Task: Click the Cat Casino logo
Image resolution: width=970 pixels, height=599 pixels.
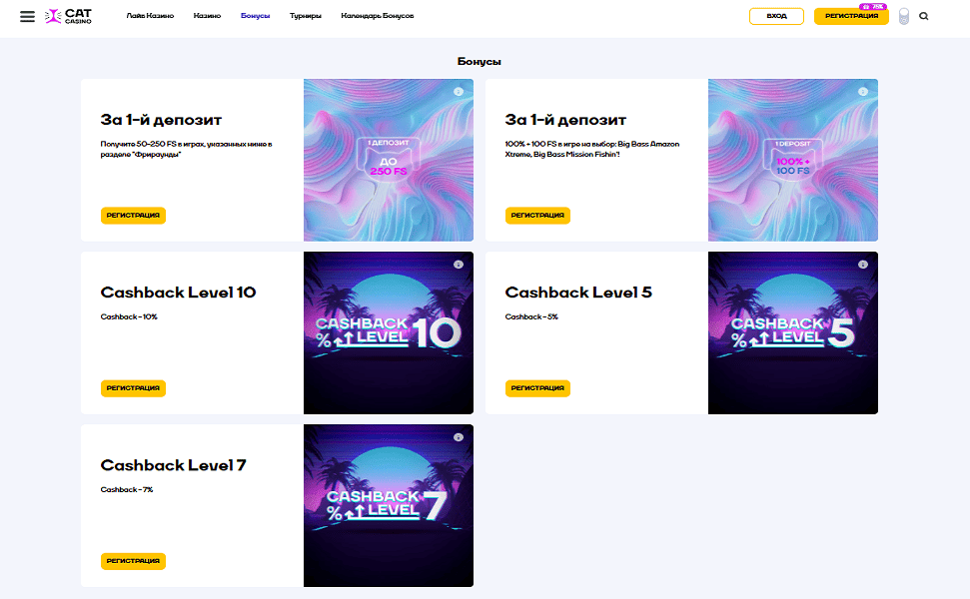Action: pos(68,16)
